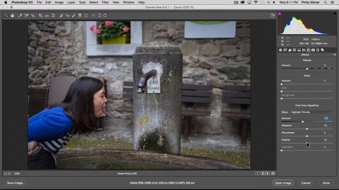Click the Feather value field
Image resolution: width=339 pixels, height=190 pixels.
coord(325,140)
